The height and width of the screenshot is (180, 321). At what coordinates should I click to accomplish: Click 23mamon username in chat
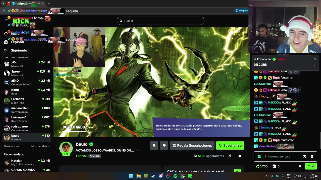coord(265,127)
